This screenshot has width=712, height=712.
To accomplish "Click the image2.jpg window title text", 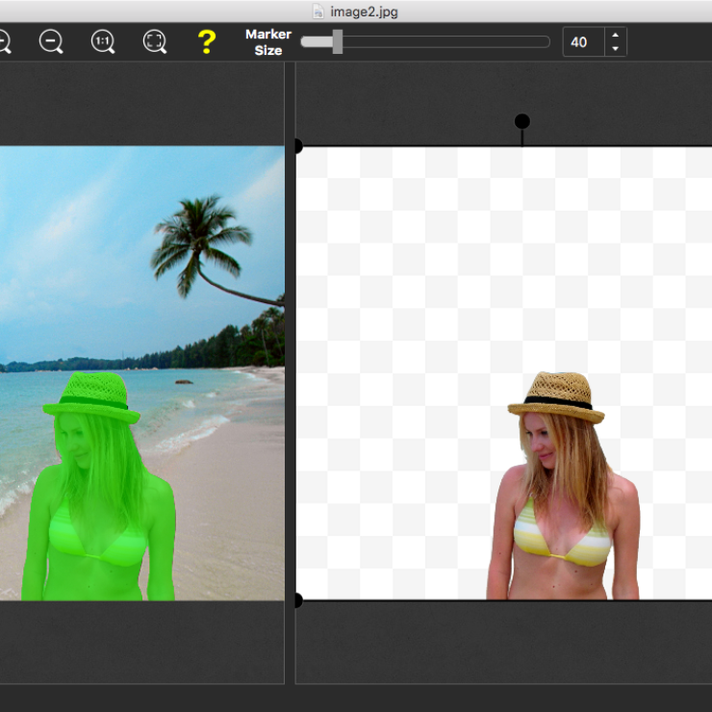I will tap(364, 12).
